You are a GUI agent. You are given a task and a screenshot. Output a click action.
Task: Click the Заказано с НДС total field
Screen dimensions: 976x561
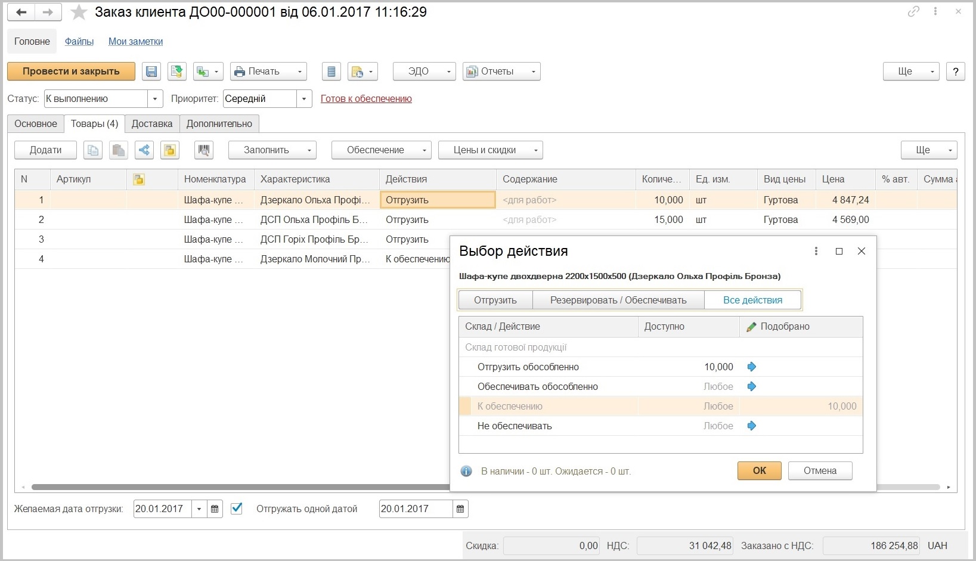point(872,545)
